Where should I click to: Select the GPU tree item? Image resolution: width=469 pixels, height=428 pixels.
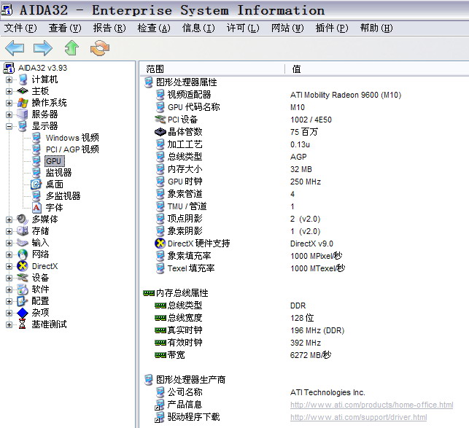point(54,161)
